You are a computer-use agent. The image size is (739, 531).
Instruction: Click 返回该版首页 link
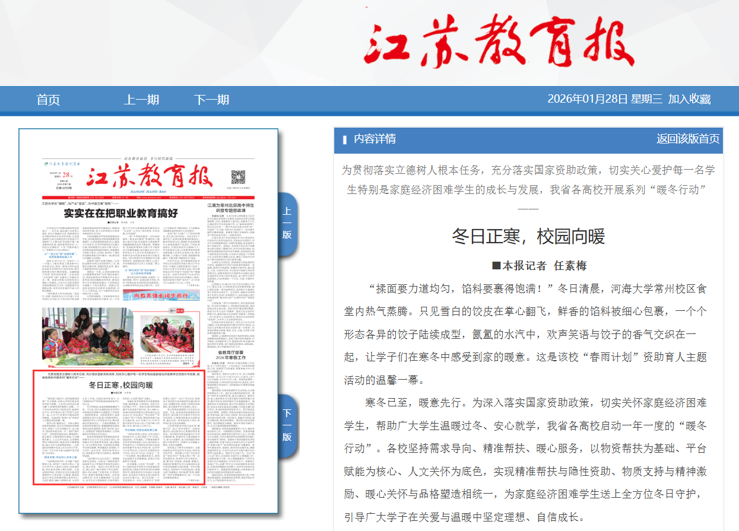pyautogui.click(x=687, y=139)
